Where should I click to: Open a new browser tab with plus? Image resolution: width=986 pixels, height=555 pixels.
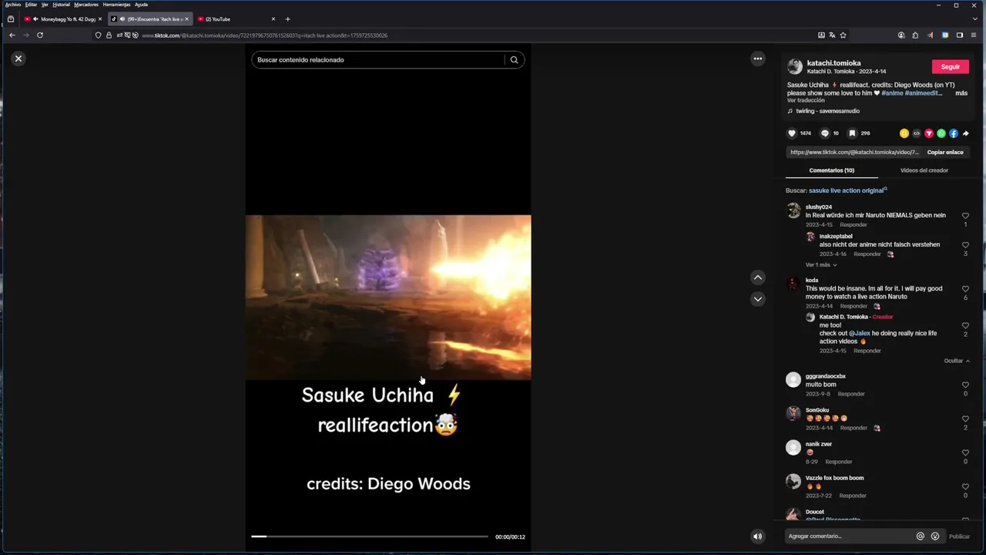pos(287,19)
